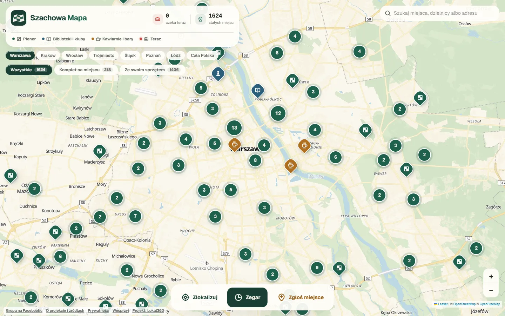
Task: Open the cluster marker showing 7
Action: point(135,216)
